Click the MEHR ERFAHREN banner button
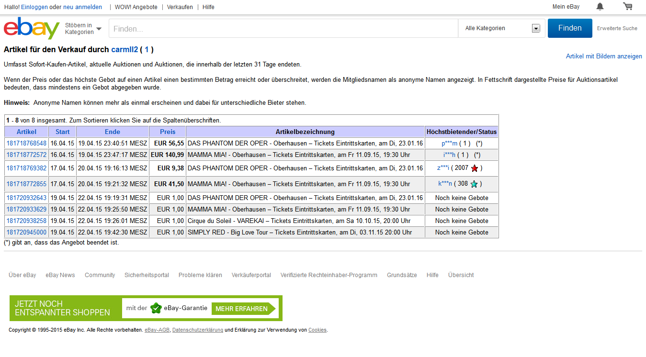Image resolution: width=646 pixels, height=357 pixels. (x=244, y=309)
